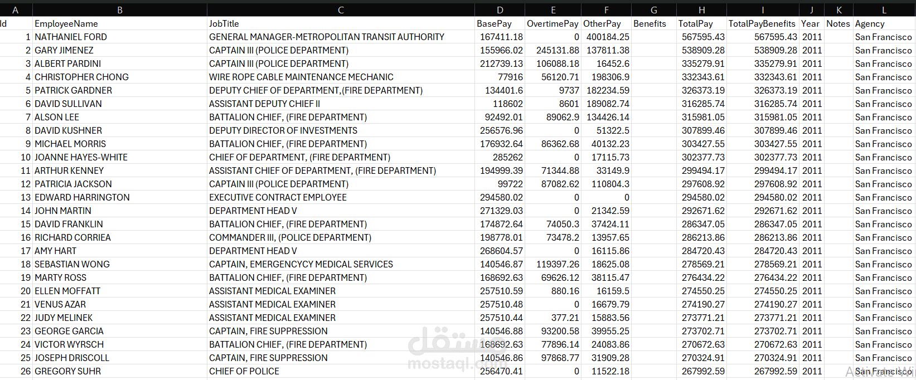
Task: Select the OvertimePay value 93200.58
Action: pyautogui.click(x=553, y=331)
